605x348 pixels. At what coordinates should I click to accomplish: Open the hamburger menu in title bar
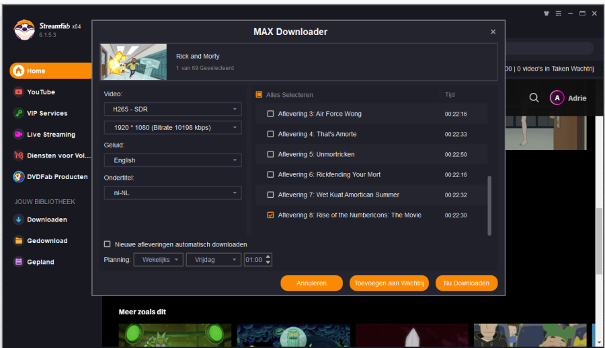(x=559, y=13)
